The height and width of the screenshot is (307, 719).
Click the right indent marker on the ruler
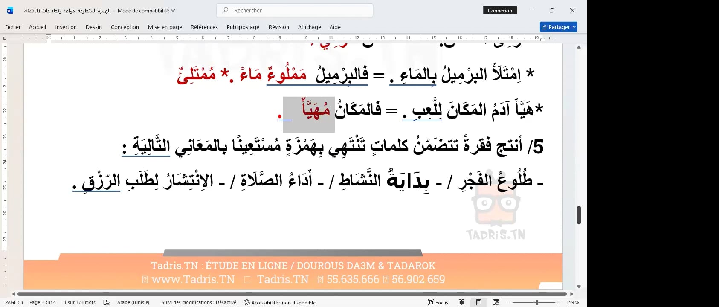point(543,39)
